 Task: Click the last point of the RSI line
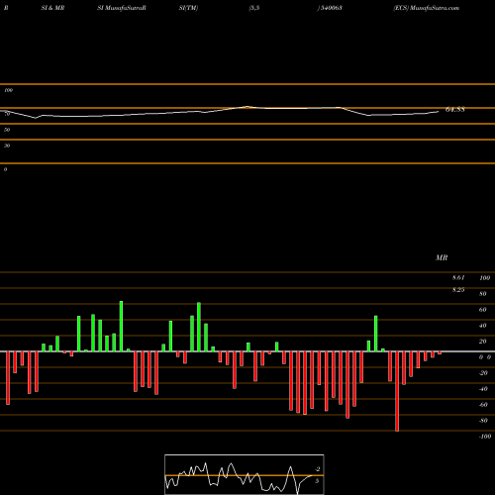(x=439, y=112)
